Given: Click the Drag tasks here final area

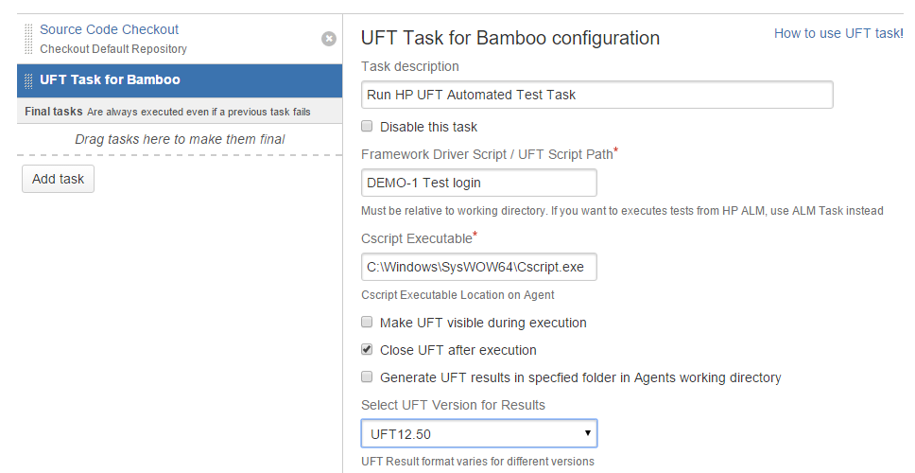Looking at the screenshot, I should pyautogui.click(x=180, y=139).
